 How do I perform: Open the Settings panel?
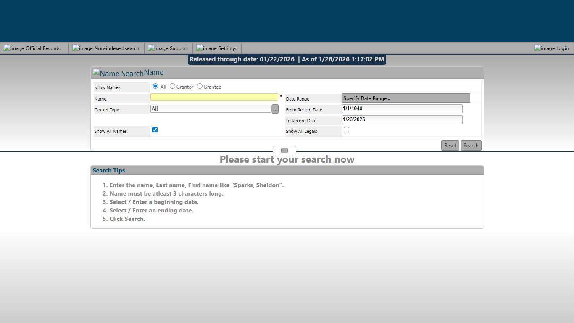216,48
